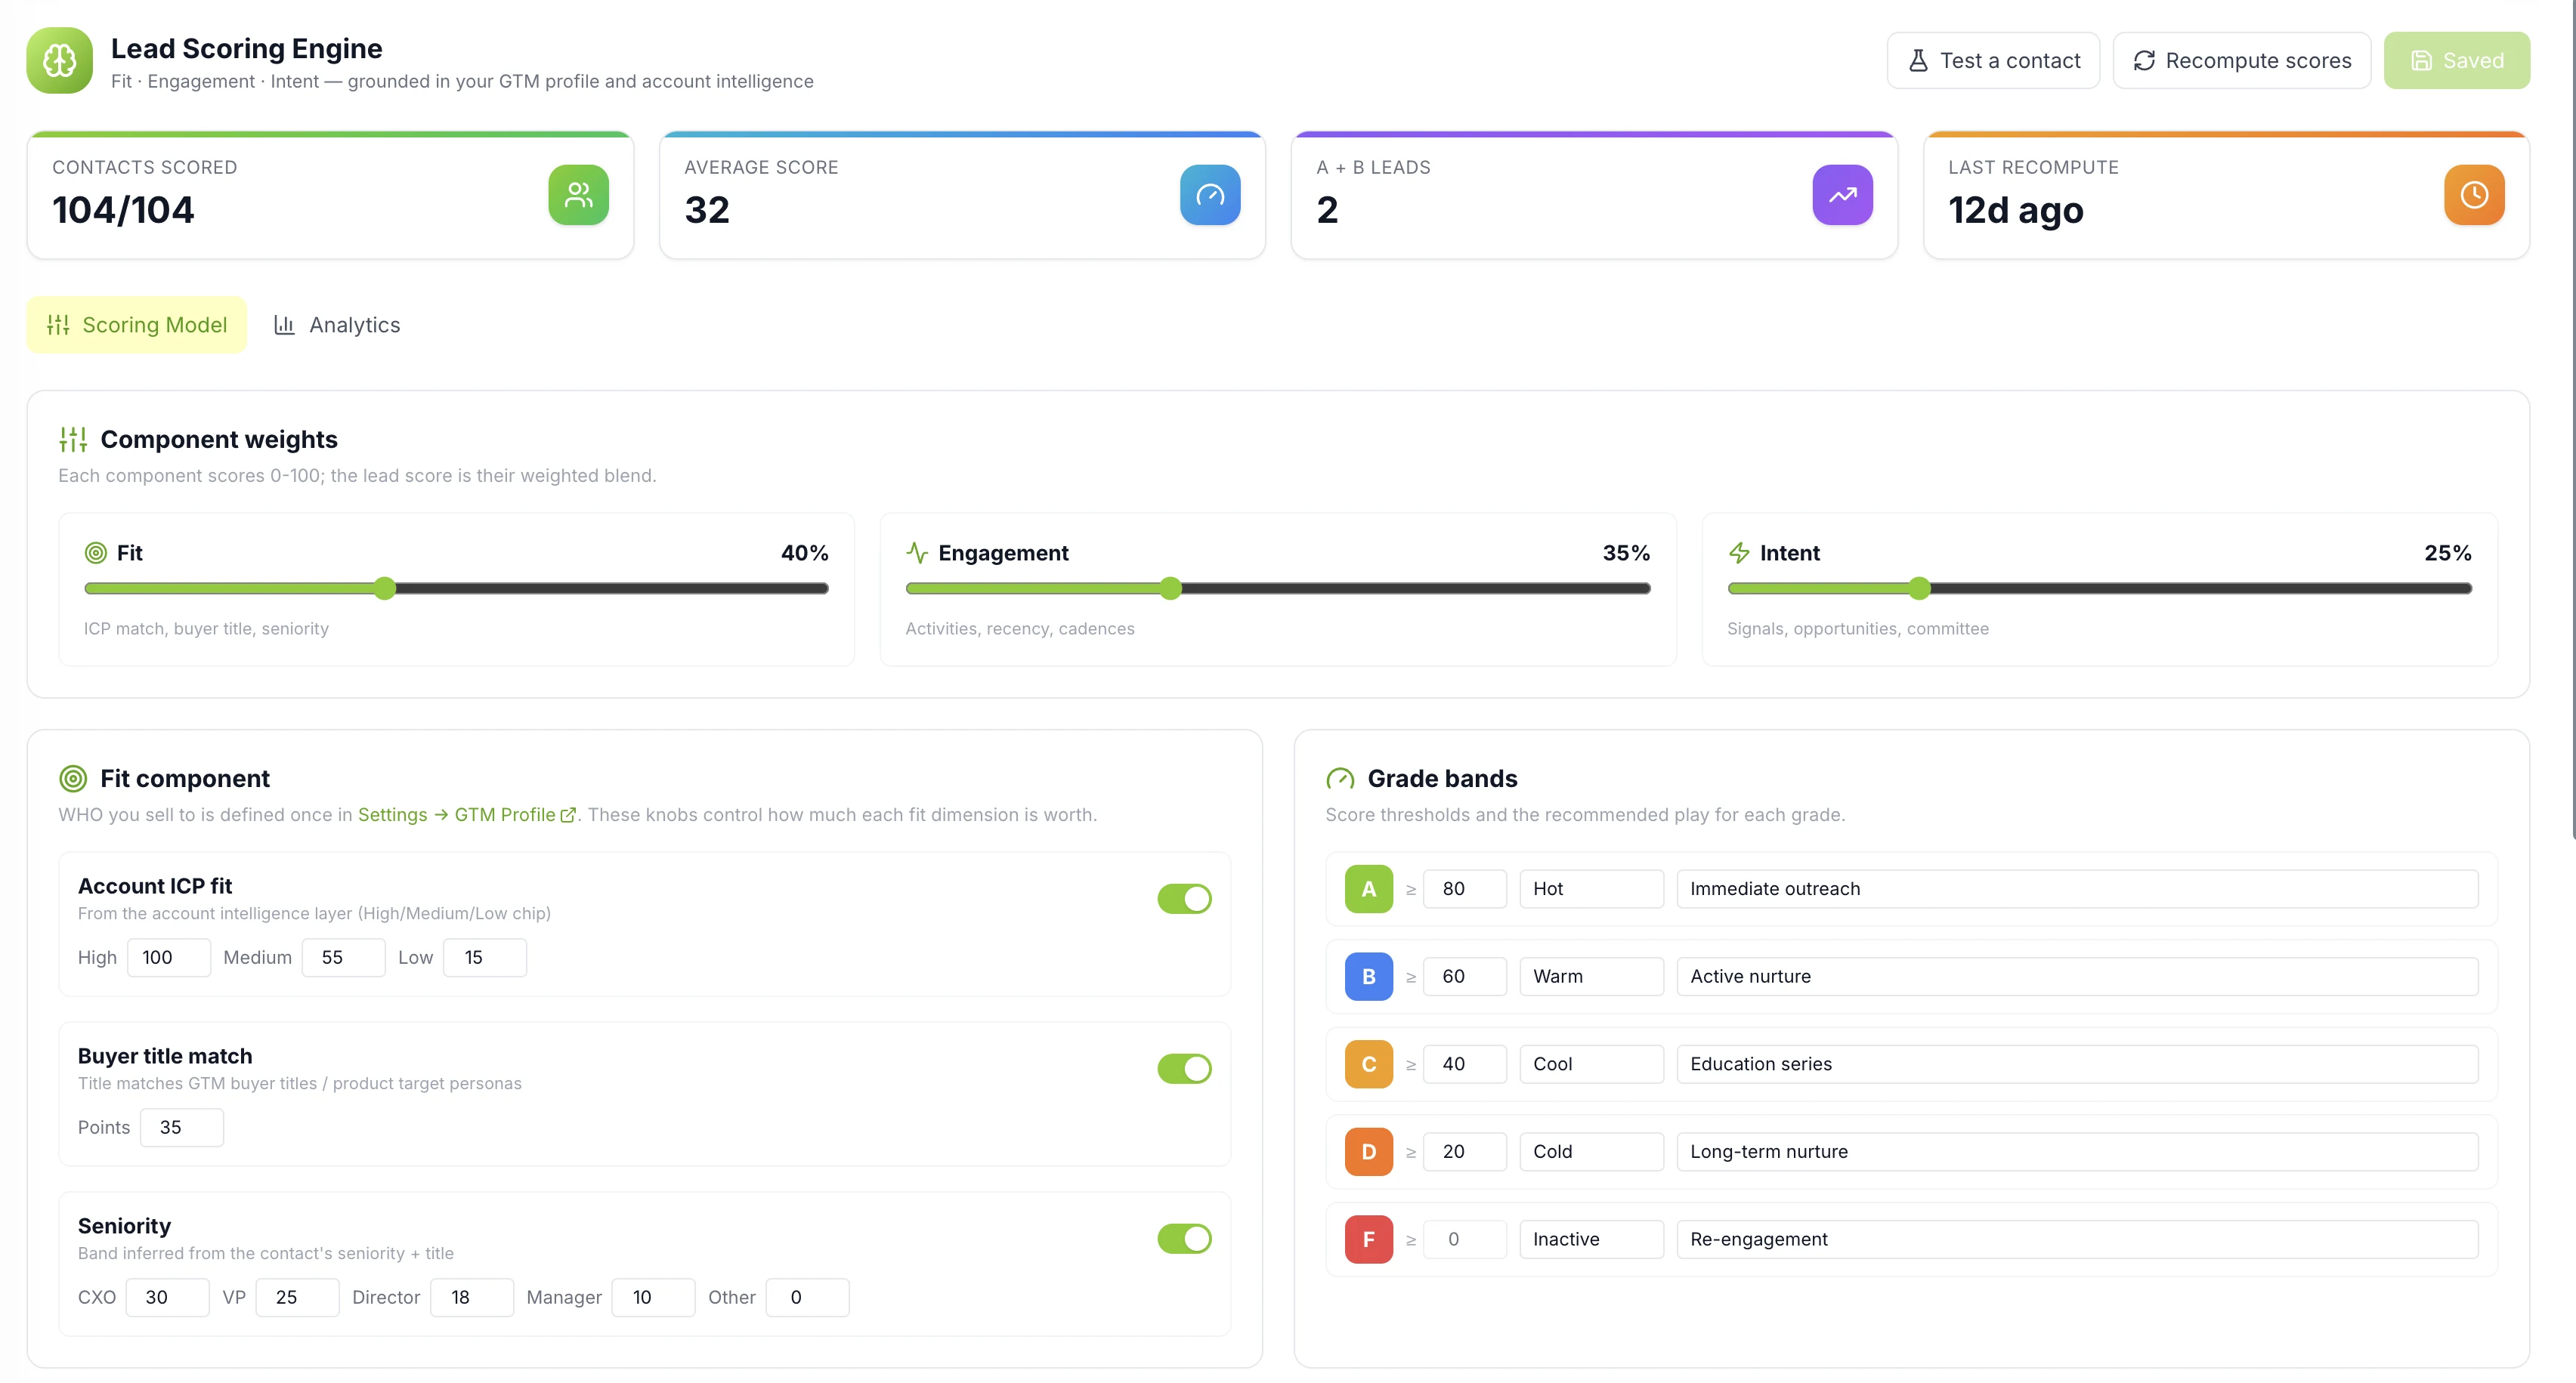
Task: Click the Grade bands gauge icon
Action: click(1340, 779)
